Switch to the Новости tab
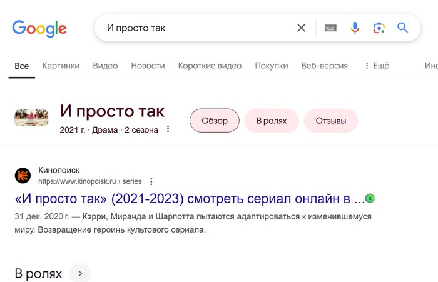This screenshot has width=438, height=282. [148, 66]
